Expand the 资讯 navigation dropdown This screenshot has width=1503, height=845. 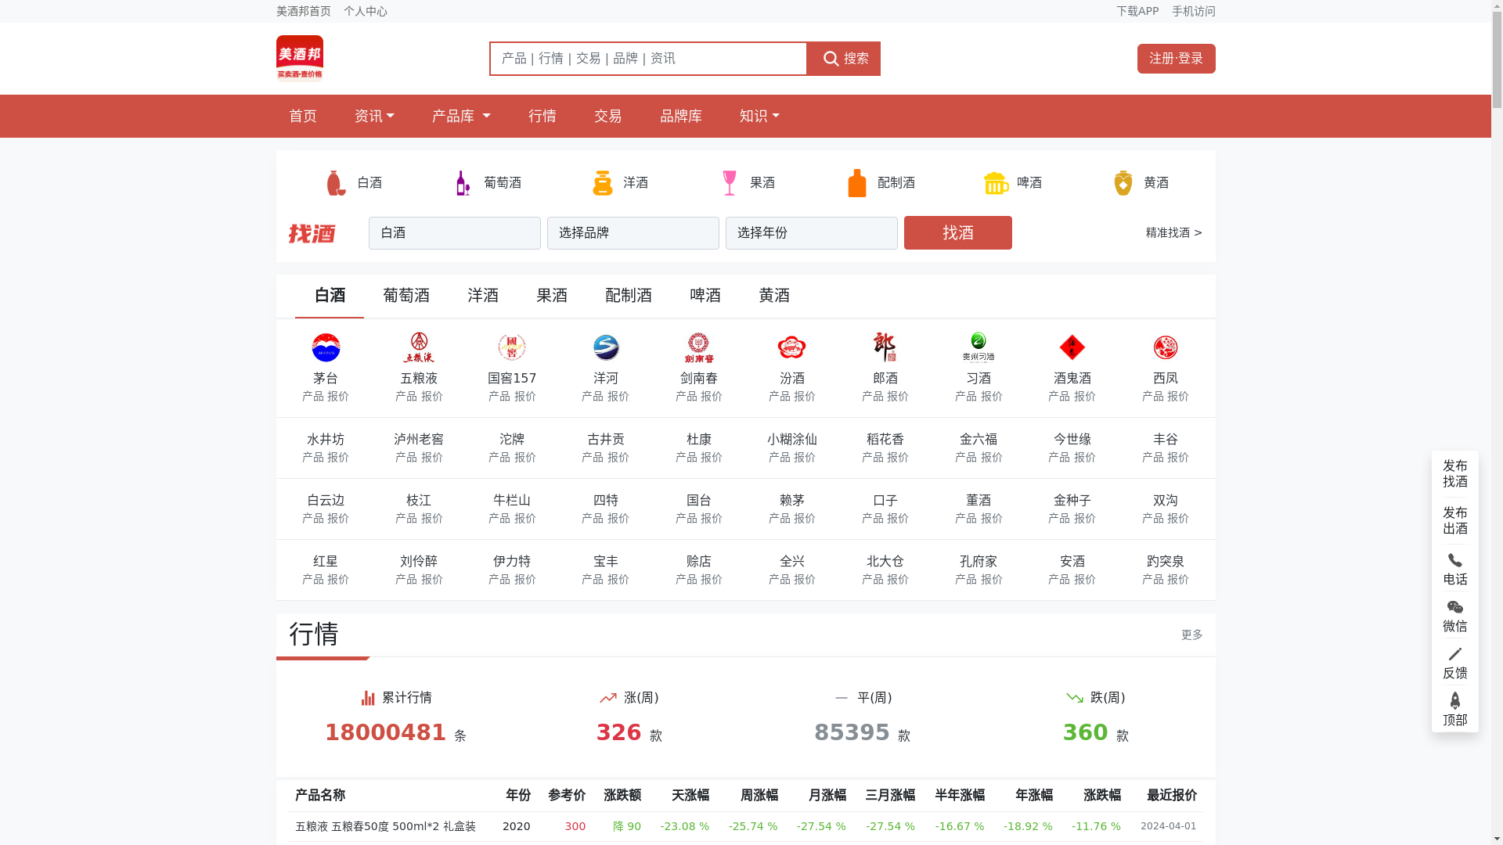[374, 116]
